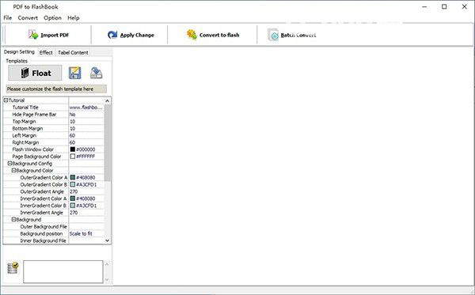Click OuterGradient Color B swatch
Screen dimensions: 475x295
pos(73,184)
